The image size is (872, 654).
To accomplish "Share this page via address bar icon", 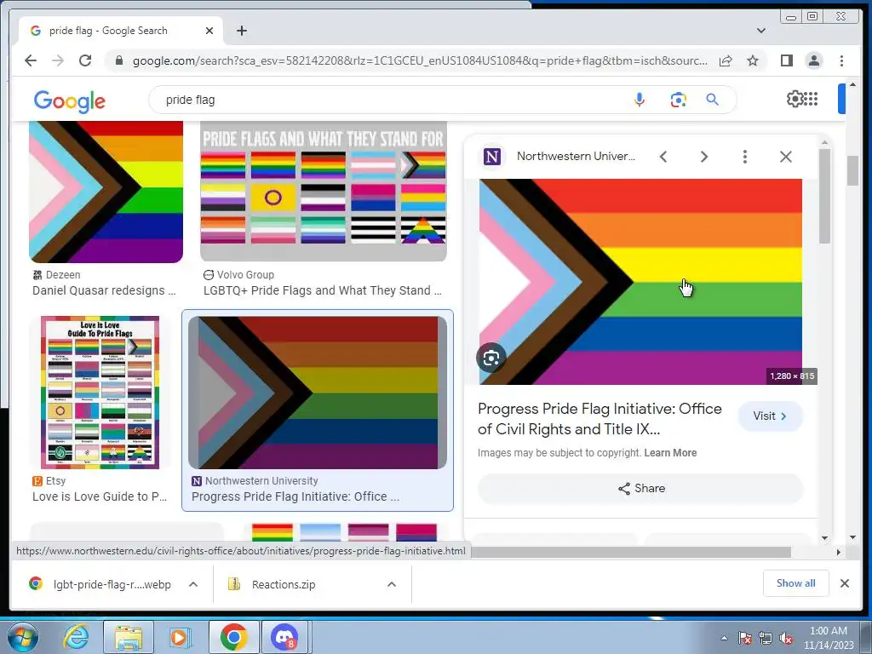I will coord(726,60).
